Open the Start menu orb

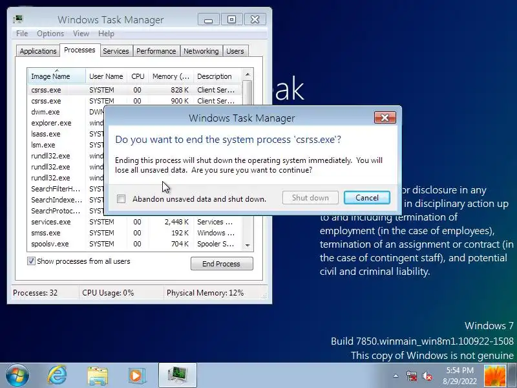pos(17,376)
